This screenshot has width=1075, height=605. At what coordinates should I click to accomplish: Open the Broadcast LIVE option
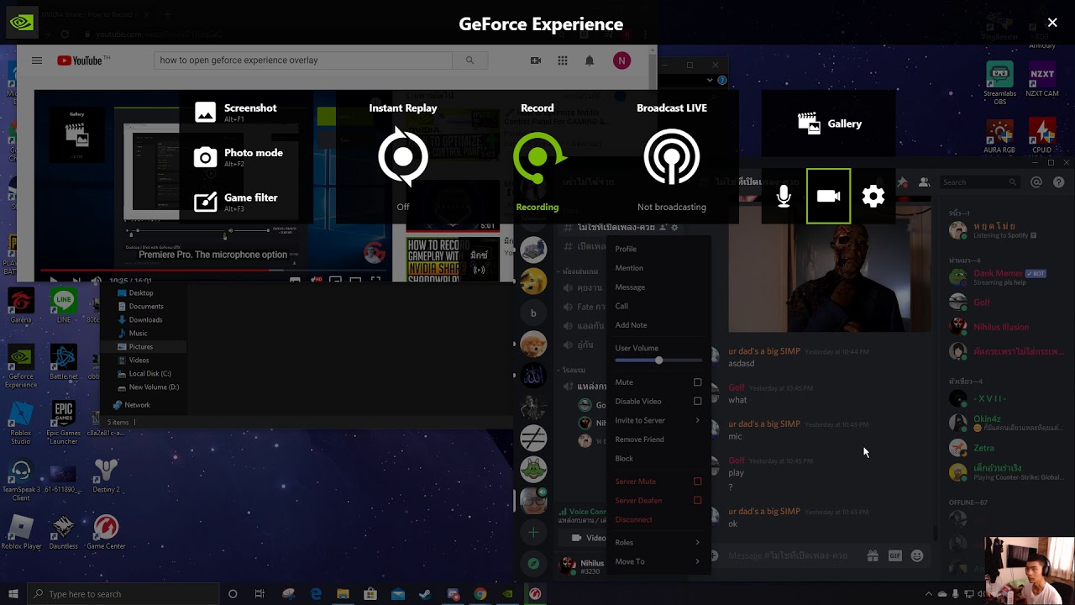[671, 156]
